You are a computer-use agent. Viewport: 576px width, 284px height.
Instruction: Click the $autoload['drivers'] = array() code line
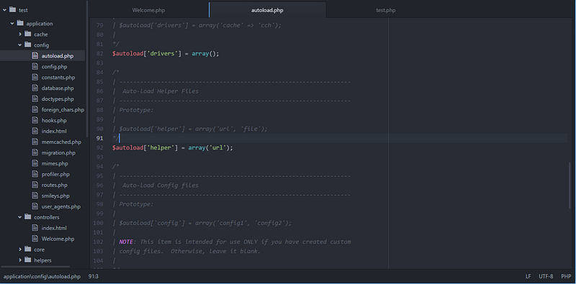pyautogui.click(x=166, y=54)
